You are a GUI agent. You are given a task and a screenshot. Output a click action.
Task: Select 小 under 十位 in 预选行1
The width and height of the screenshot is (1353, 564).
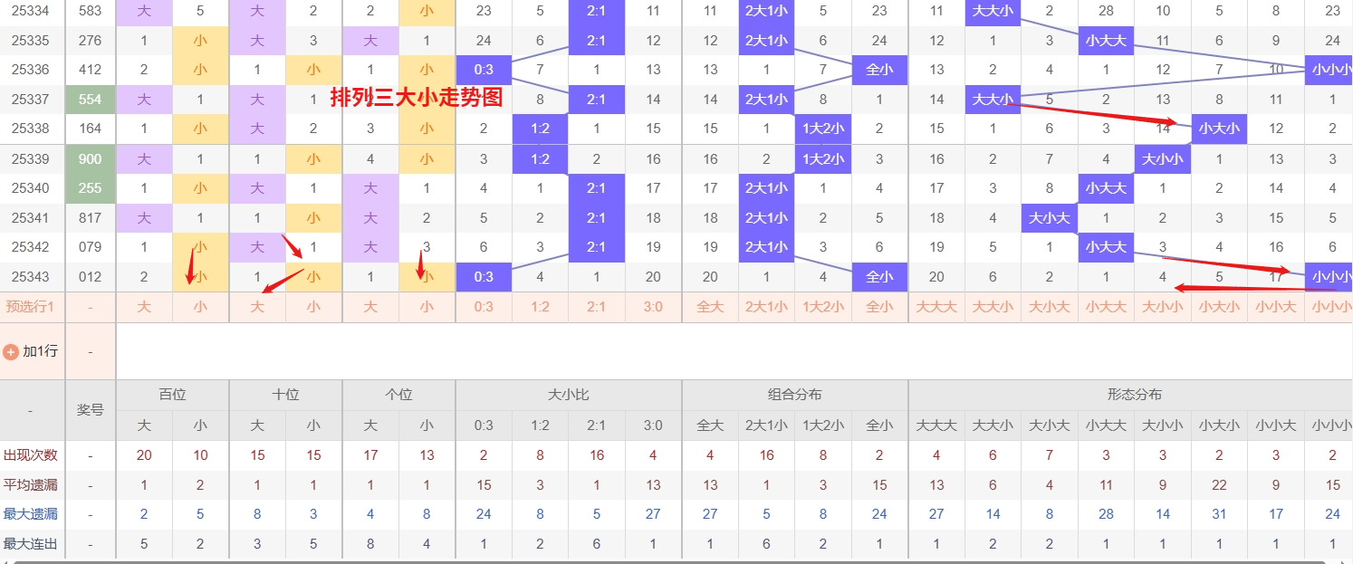313,307
